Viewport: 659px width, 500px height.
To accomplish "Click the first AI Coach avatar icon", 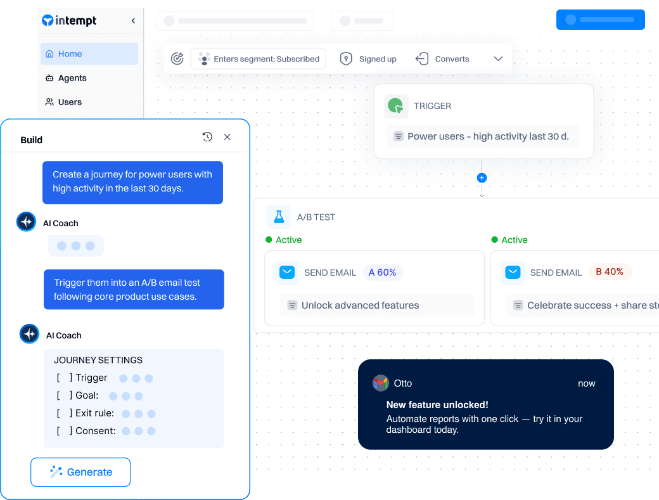I will point(27,221).
